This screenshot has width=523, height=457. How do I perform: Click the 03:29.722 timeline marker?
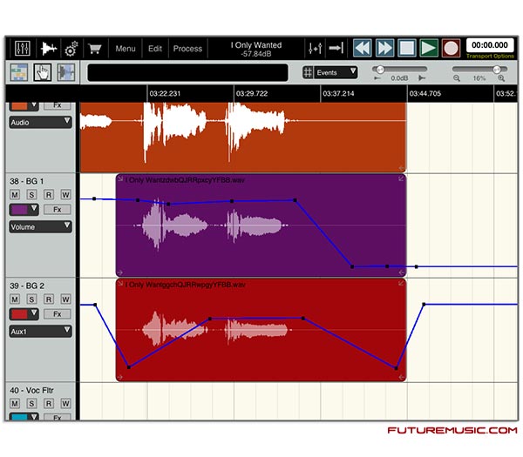click(252, 94)
